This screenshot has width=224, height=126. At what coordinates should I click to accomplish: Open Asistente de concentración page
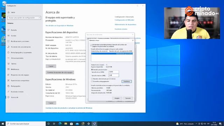[21, 47]
